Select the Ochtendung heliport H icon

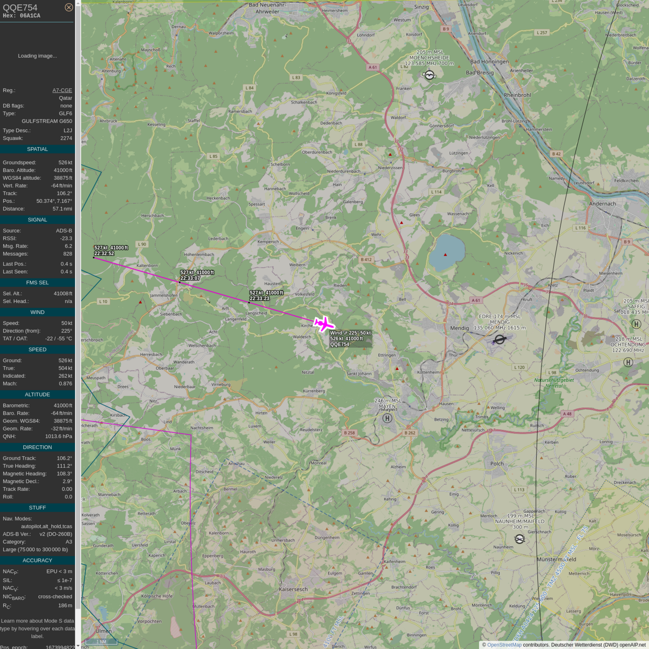pyautogui.click(x=628, y=362)
